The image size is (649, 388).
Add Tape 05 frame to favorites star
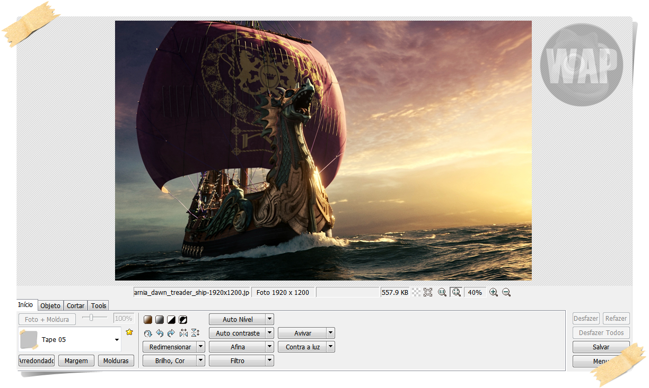(129, 332)
